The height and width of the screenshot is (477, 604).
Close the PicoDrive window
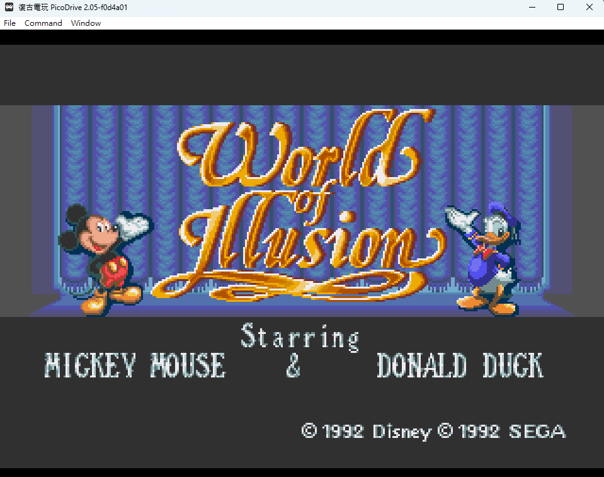590,8
